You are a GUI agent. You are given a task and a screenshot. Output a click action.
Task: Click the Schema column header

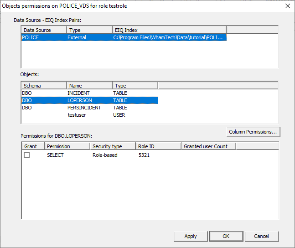(44, 86)
